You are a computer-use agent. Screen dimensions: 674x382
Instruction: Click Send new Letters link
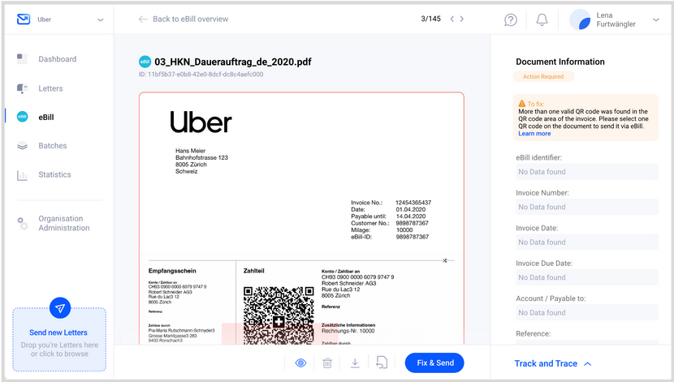pos(58,333)
